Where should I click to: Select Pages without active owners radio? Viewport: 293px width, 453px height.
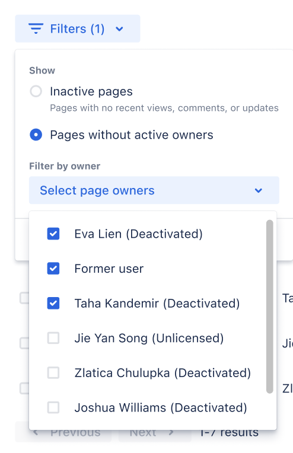pos(36,135)
